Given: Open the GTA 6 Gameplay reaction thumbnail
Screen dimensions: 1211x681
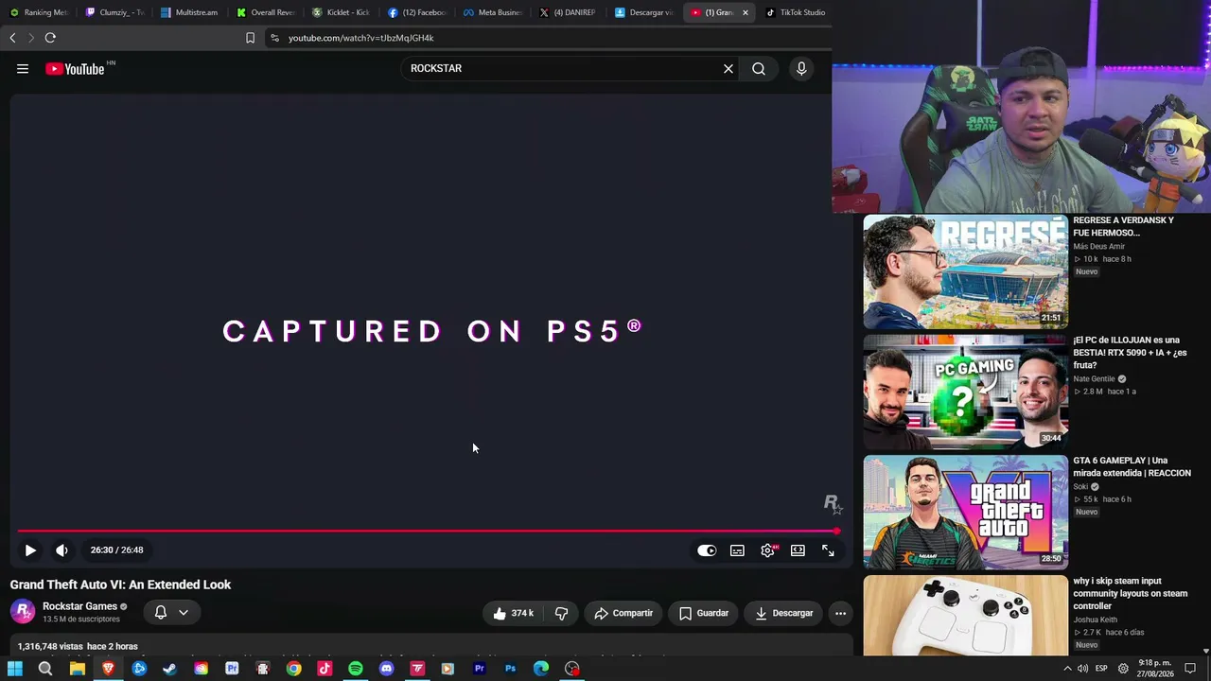Looking at the screenshot, I should (965, 512).
